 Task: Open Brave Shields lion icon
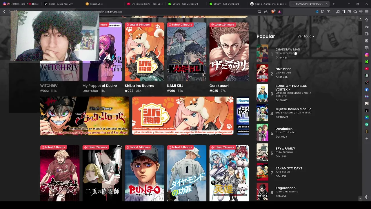(x=273, y=12)
